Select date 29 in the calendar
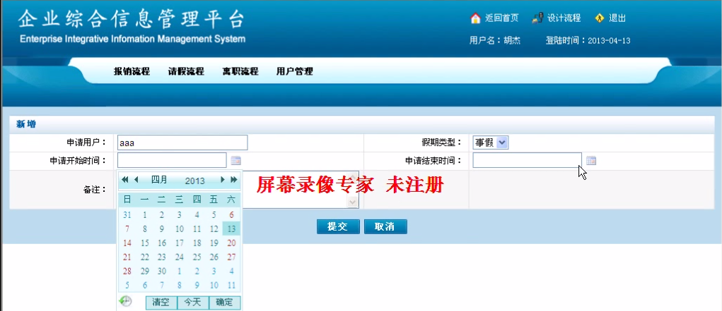 pyautogui.click(x=144, y=272)
